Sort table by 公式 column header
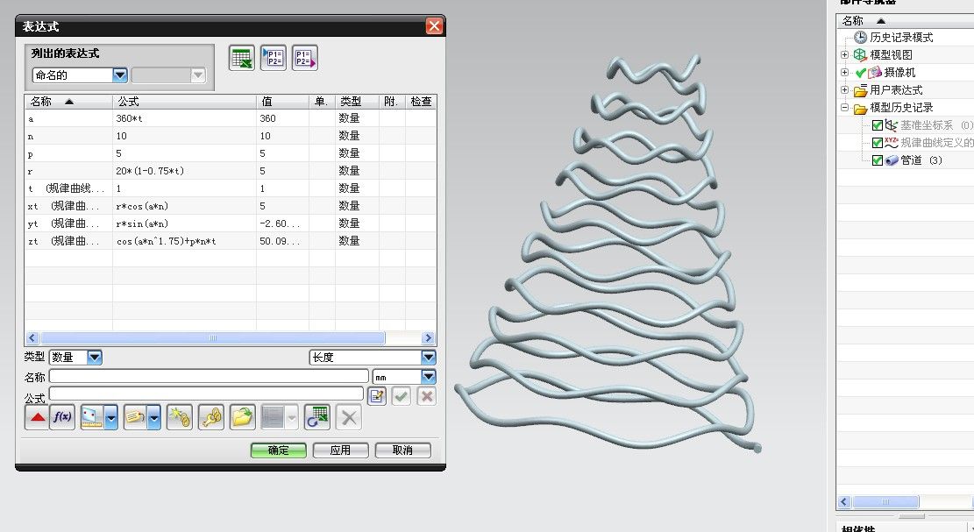The height and width of the screenshot is (532, 974). [184, 102]
